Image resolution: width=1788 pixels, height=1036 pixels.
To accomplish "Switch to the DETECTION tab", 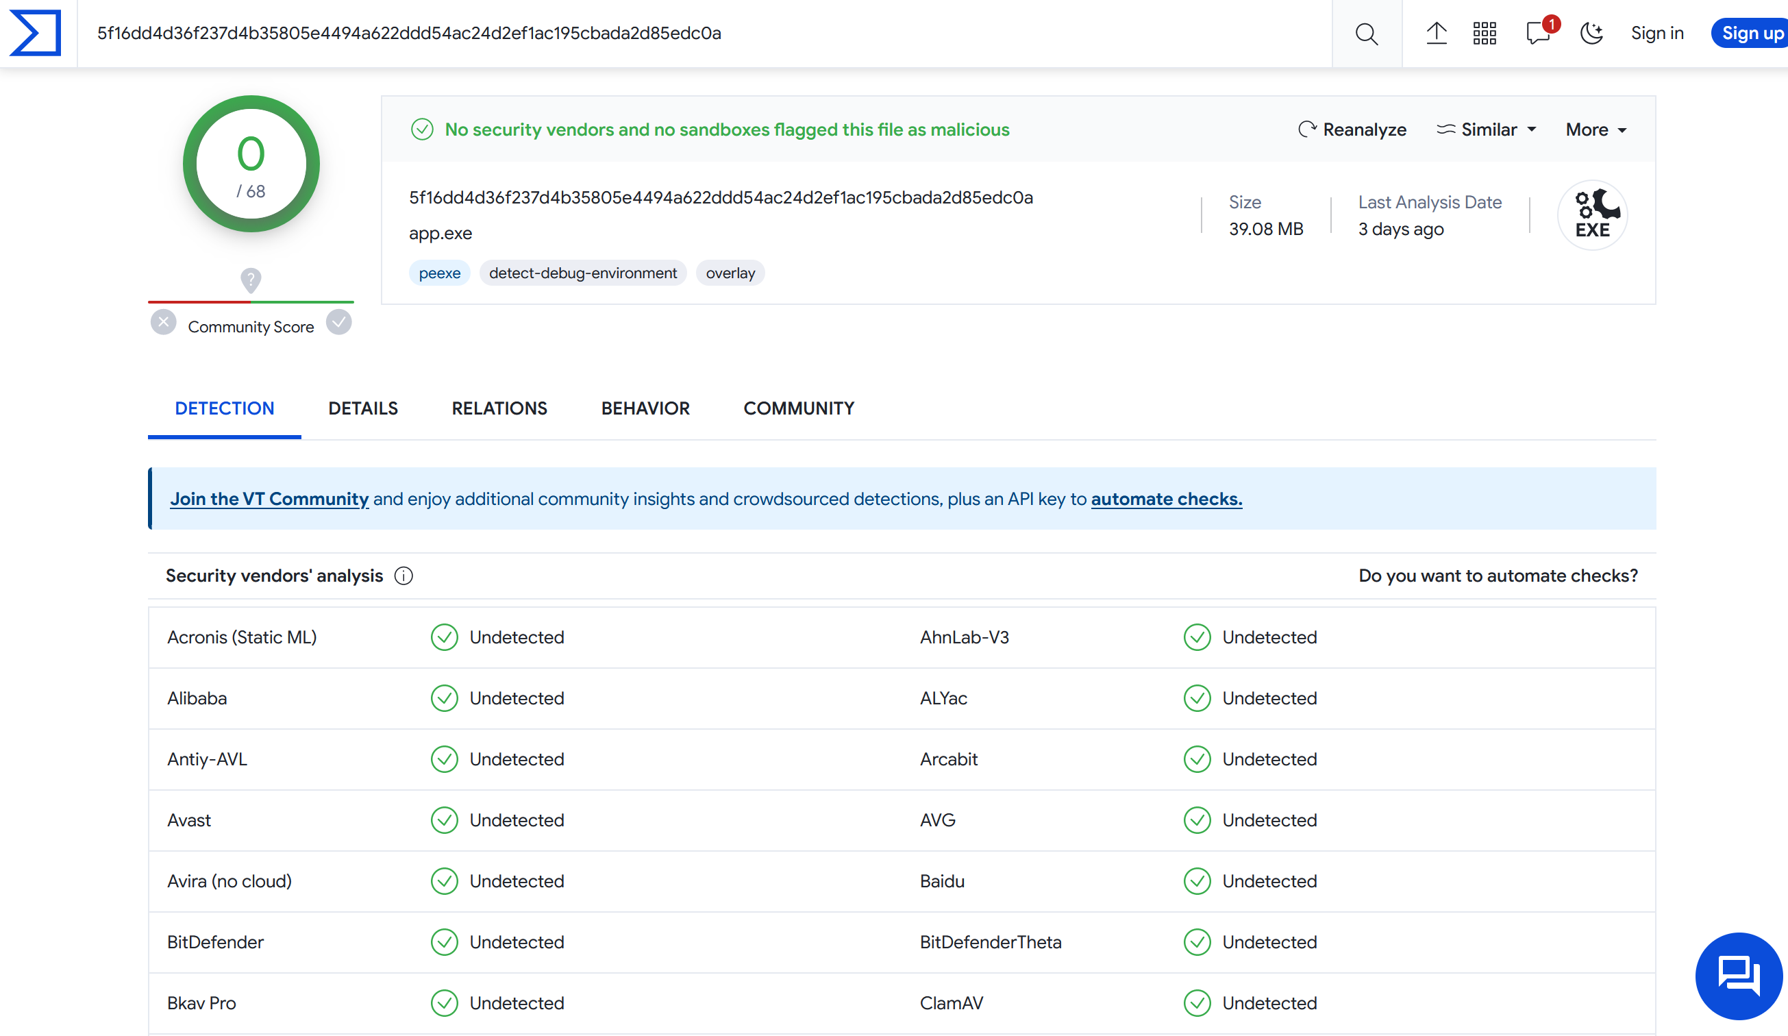I will pos(224,409).
